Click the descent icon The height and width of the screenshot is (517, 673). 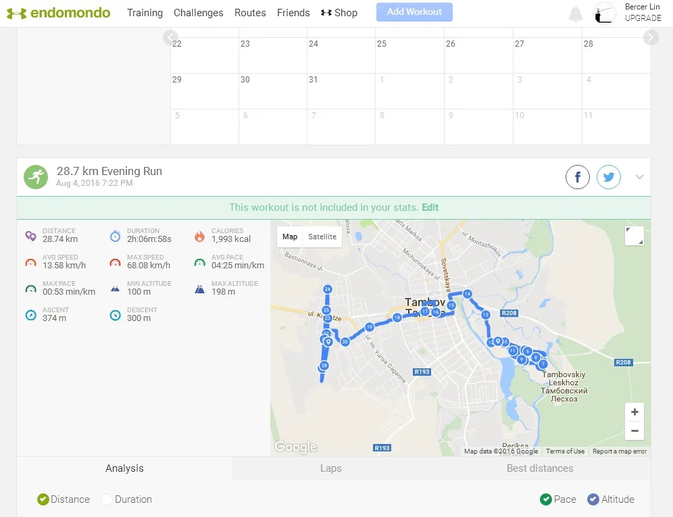pyautogui.click(x=115, y=315)
